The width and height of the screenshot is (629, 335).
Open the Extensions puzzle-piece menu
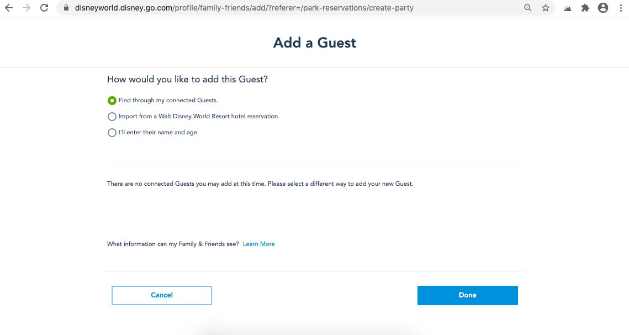click(x=585, y=8)
